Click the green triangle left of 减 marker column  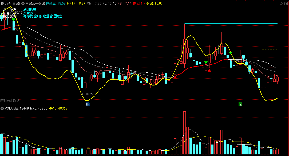231,53
